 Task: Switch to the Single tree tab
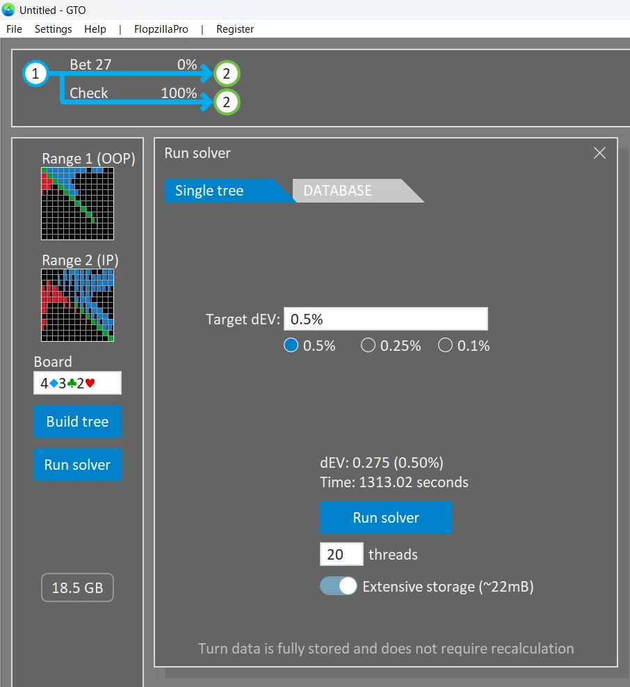[225, 191]
